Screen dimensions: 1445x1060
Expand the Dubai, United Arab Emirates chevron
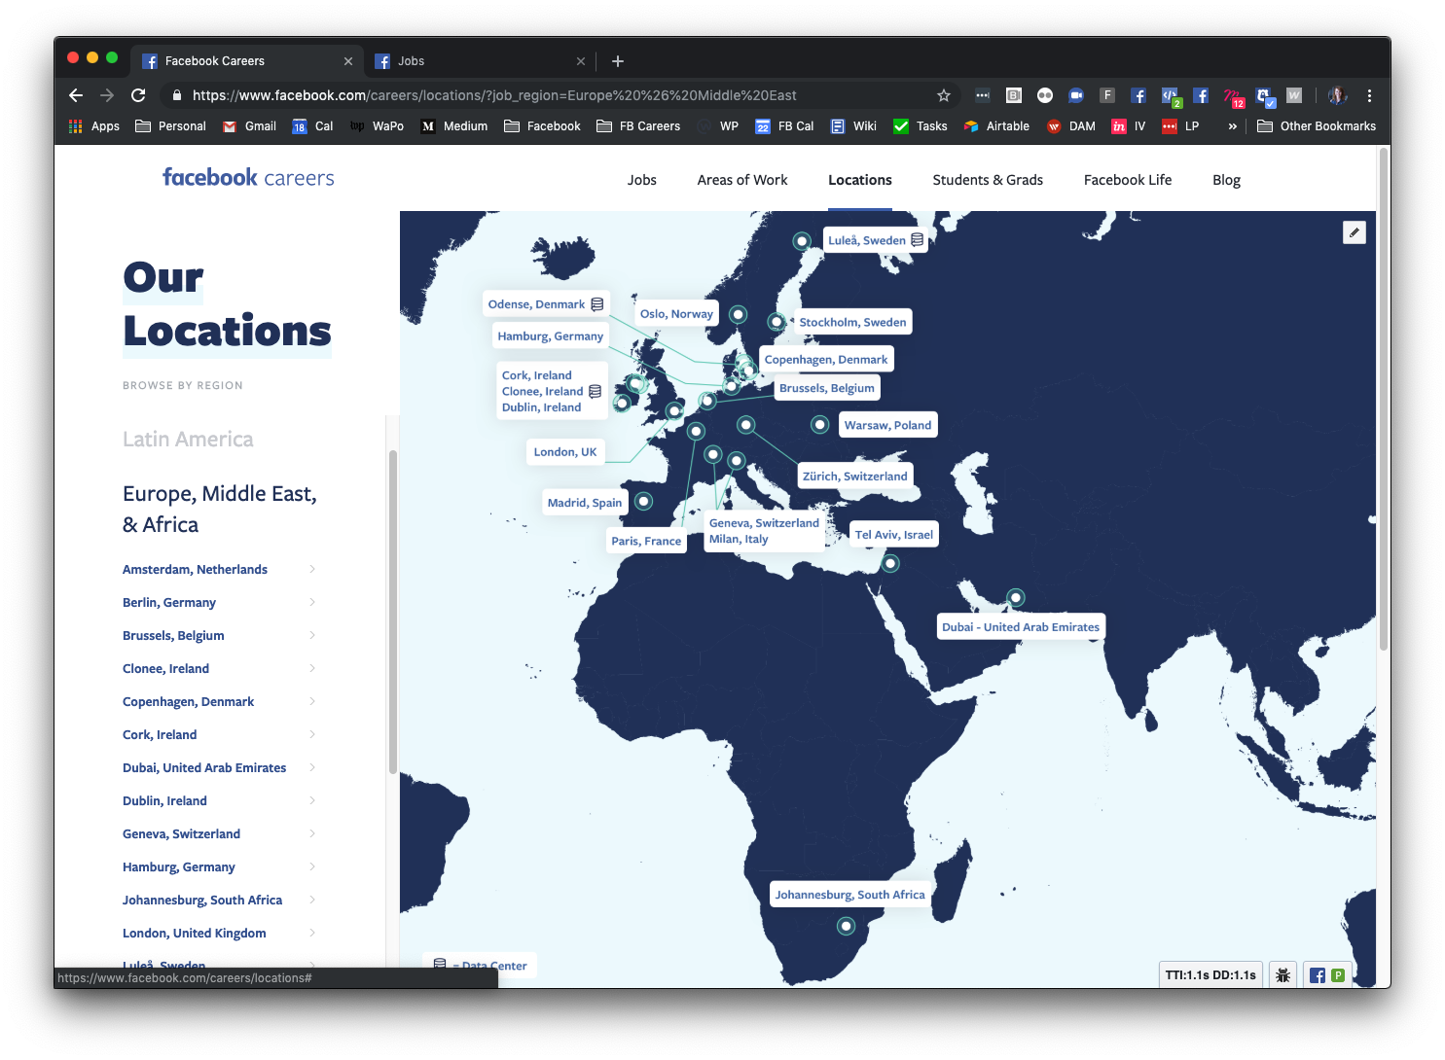(x=312, y=767)
